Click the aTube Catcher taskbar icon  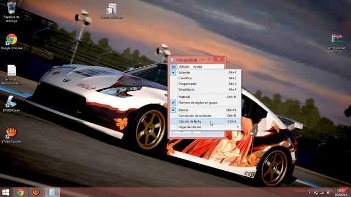pyautogui.click(x=36, y=192)
